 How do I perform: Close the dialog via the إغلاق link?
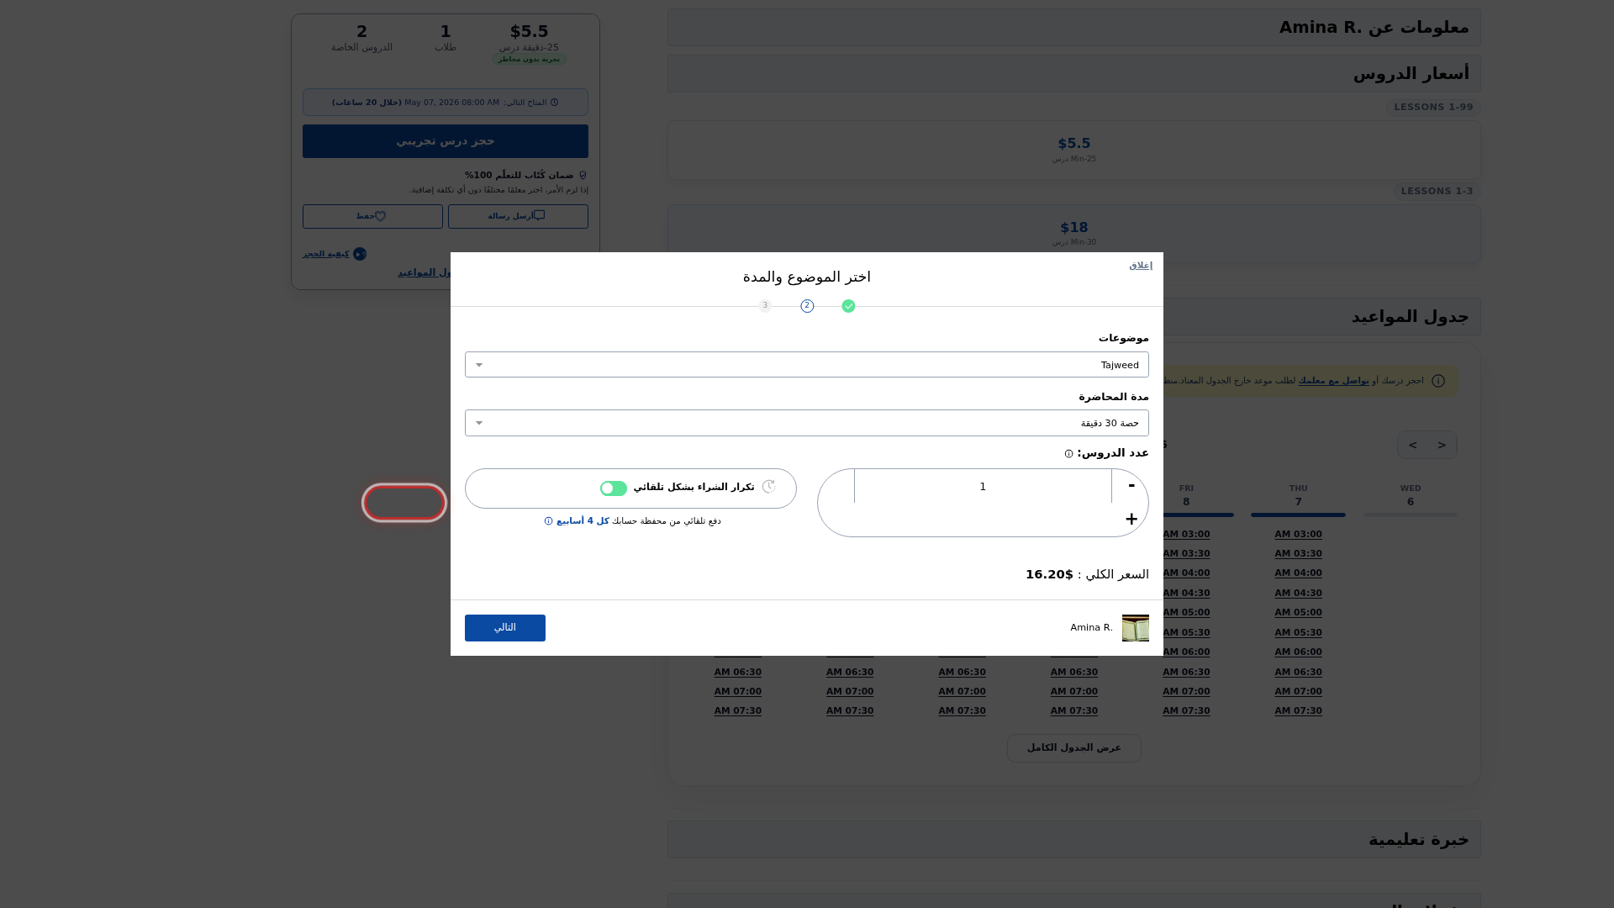(x=1140, y=266)
